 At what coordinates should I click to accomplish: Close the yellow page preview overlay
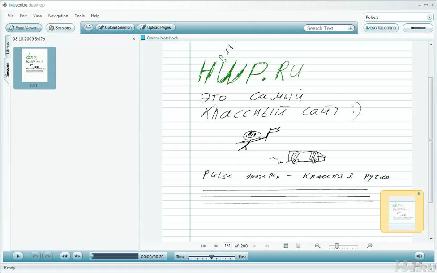(x=419, y=194)
